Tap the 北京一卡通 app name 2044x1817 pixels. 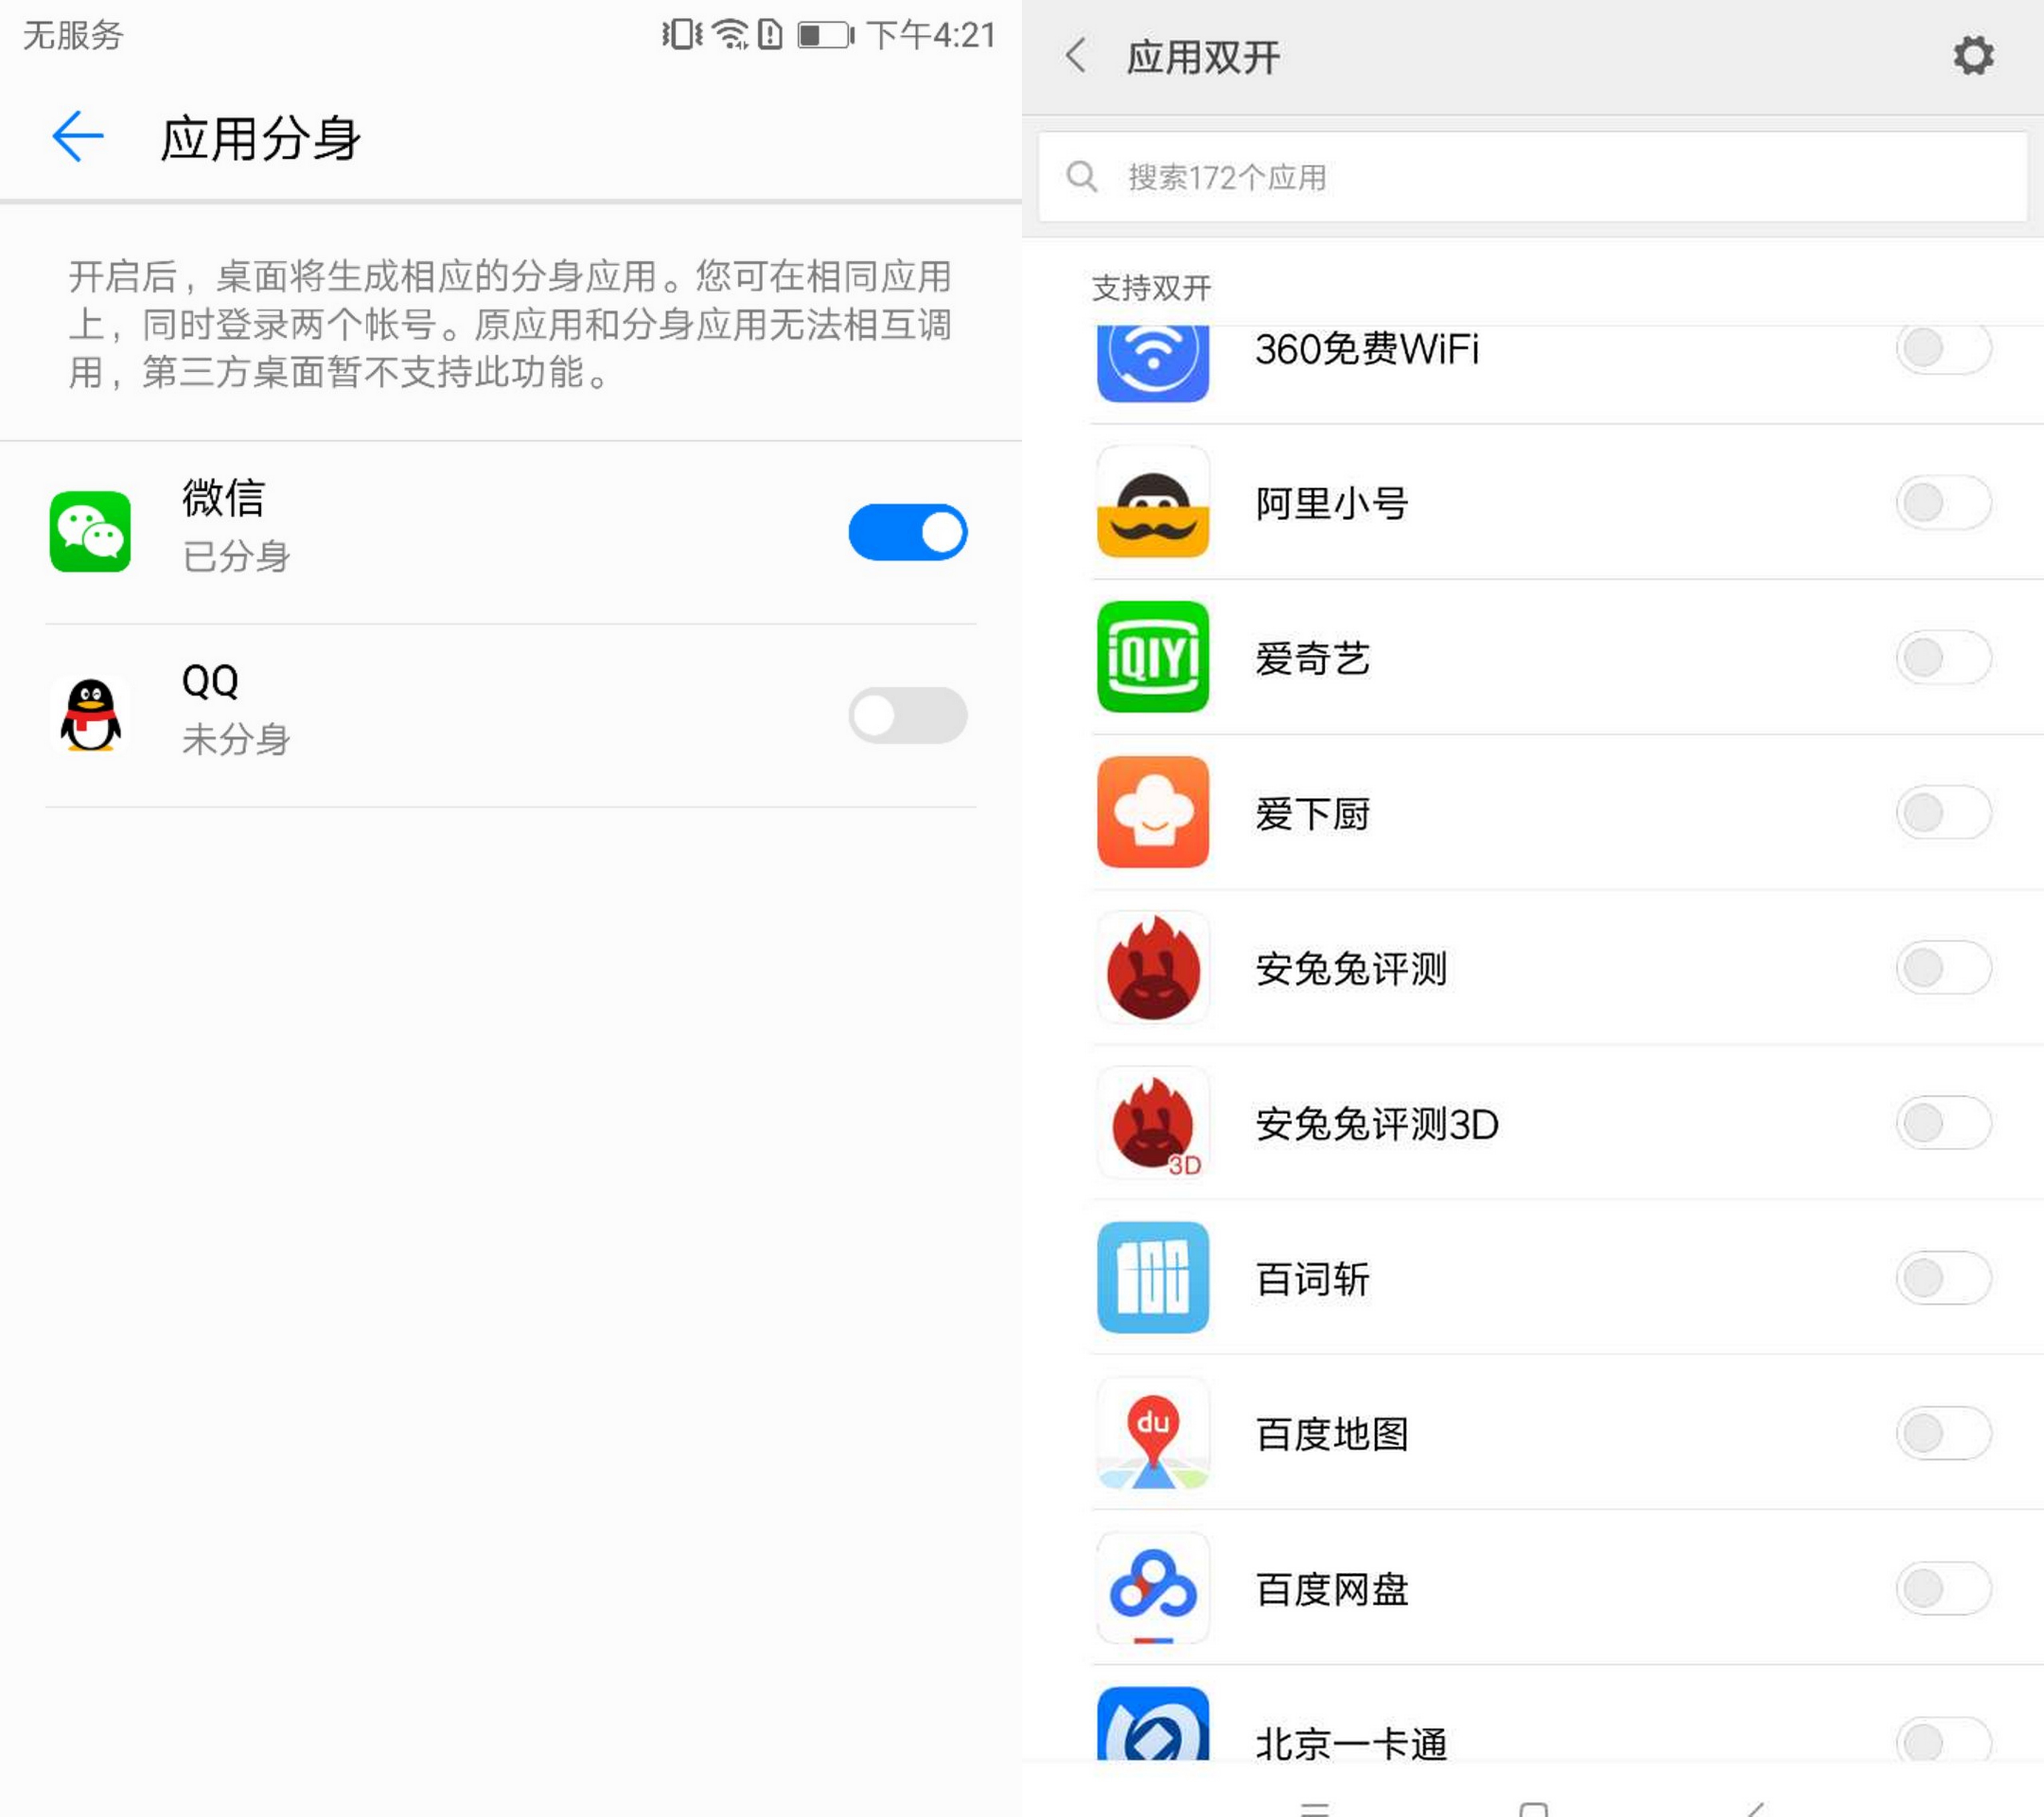(1351, 1743)
